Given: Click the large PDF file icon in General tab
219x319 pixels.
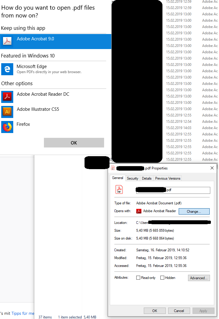Looking at the screenshot, I should (119, 189).
